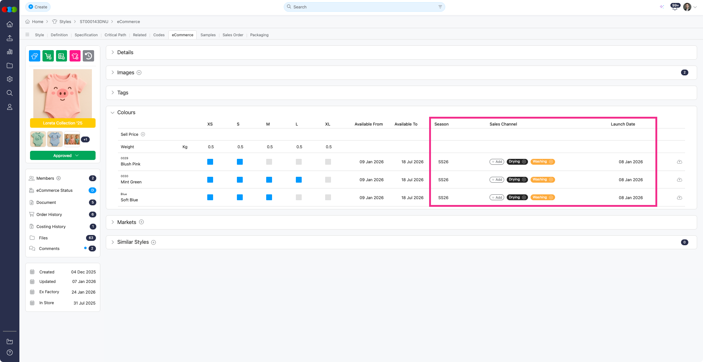The image size is (703, 362).
Task: Expand the Details section
Action: 125,52
